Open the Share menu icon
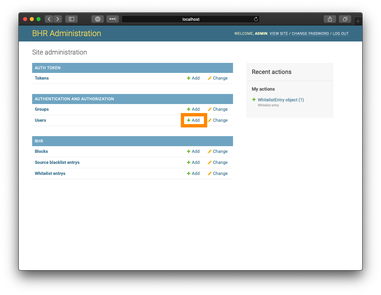 click(330, 19)
